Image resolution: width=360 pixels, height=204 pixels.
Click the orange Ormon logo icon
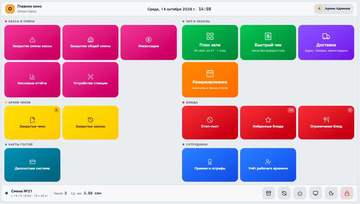click(10, 9)
